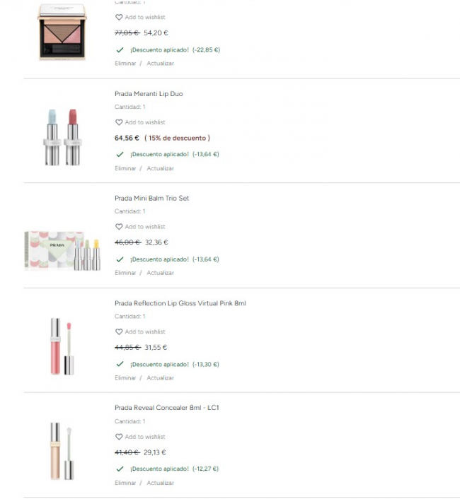Remove the Prada Mini Balm Trio Set
The image size is (460, 499).
[125, 273]
